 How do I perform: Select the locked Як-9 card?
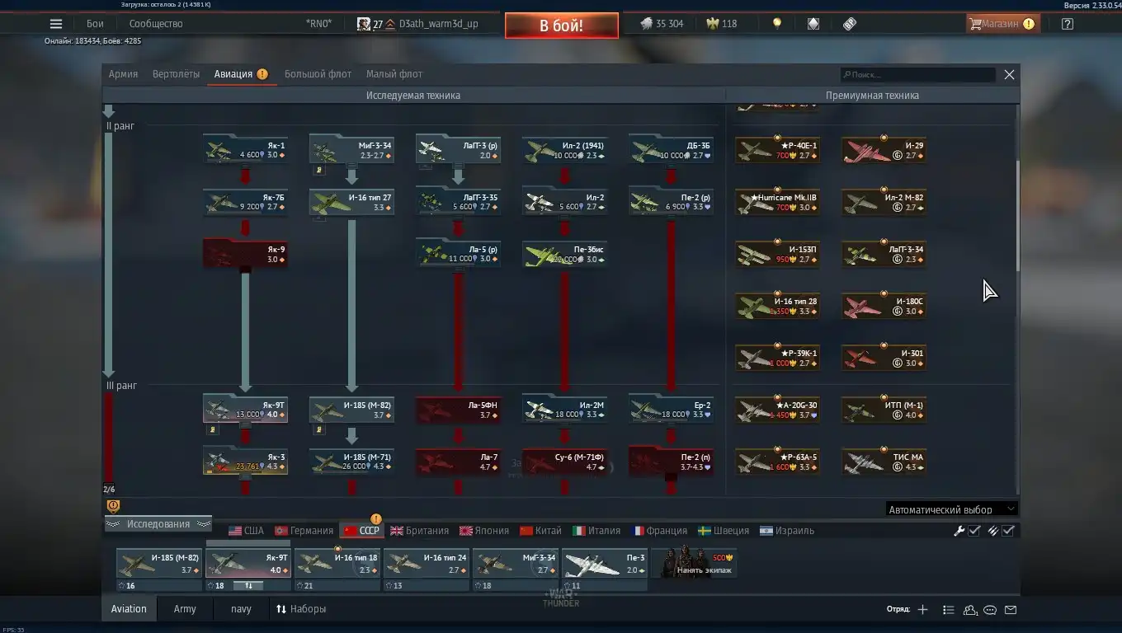(x=245, y=254)
